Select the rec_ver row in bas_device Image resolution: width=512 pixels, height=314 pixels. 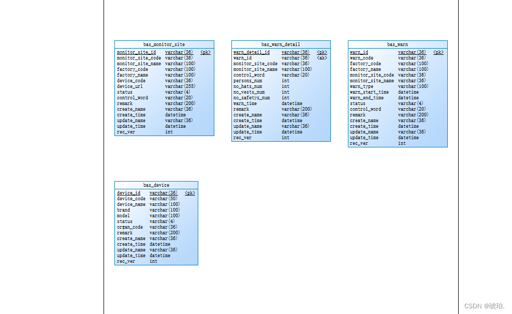[x=125, y=261]
